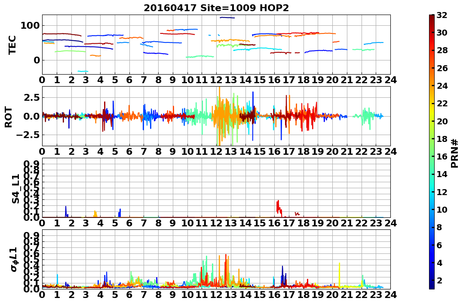
Task: Click the dark red top of the colorbar
Action: tap(432, 17)
